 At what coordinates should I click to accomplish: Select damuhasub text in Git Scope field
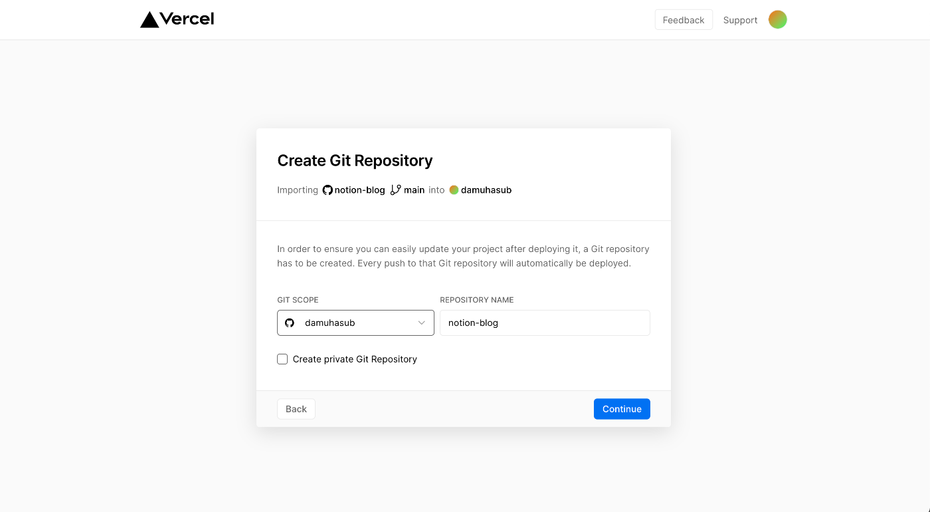click(x=330, y=323)
